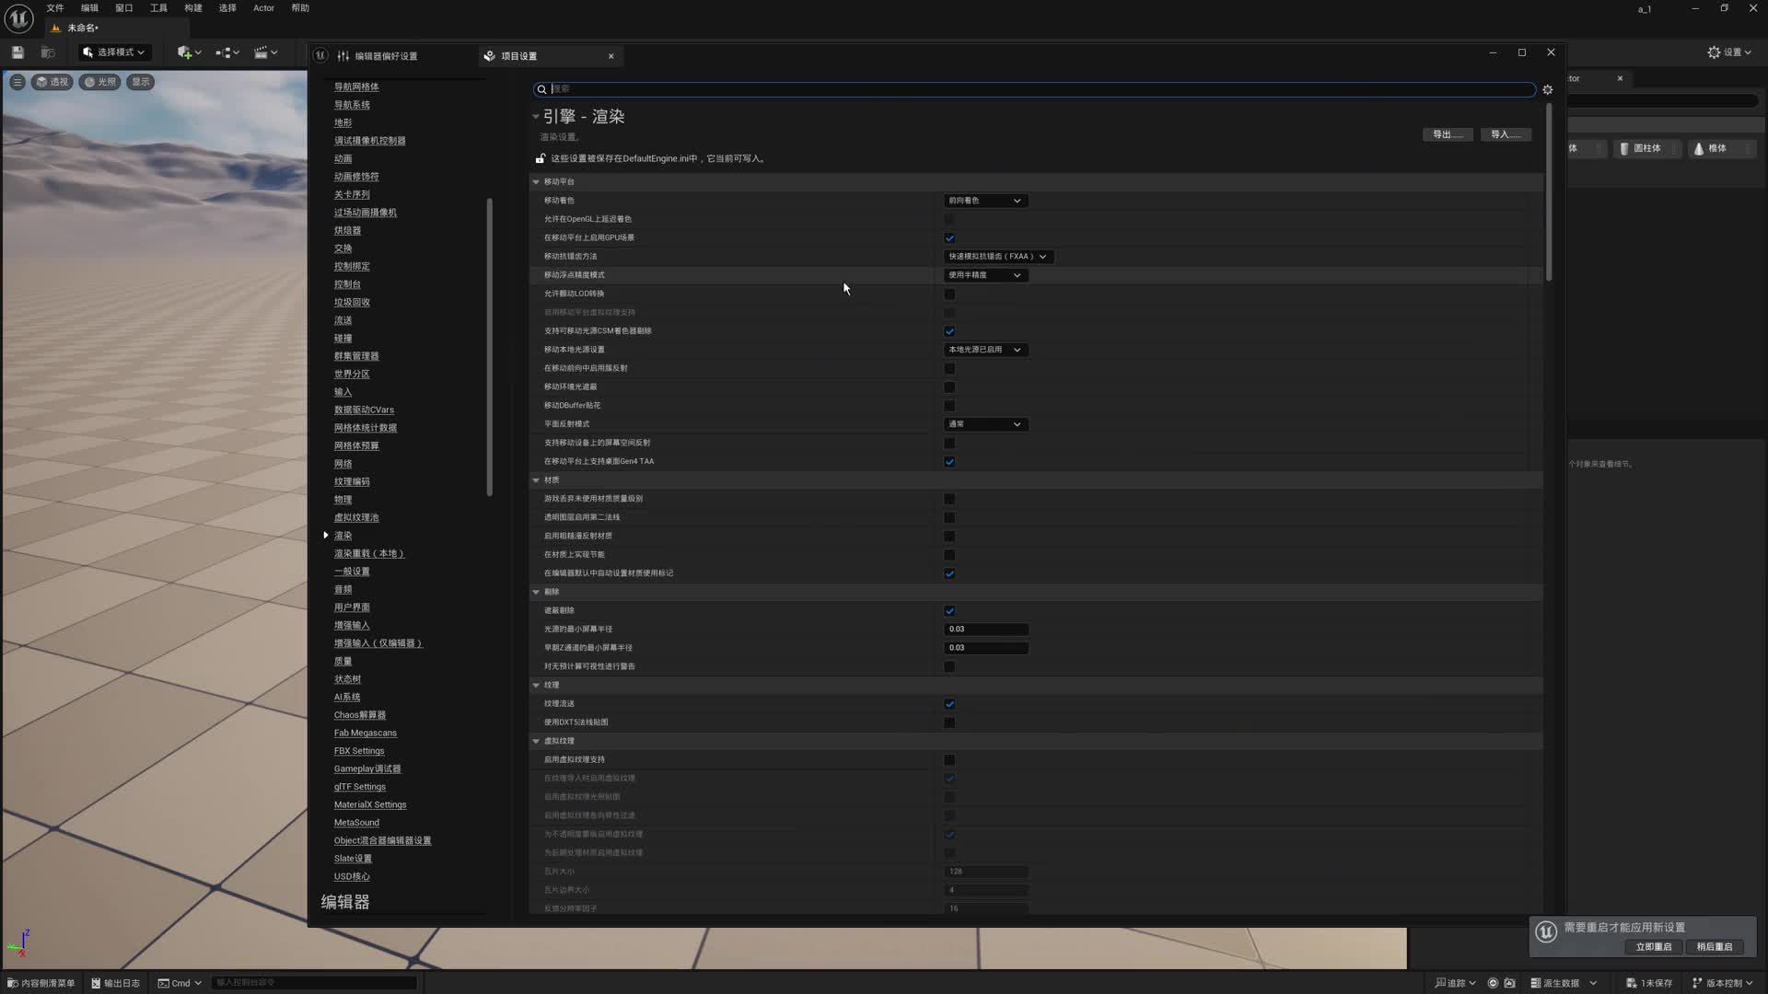The image size is (1768, 994).
Task: Select 物理 in the settings category list
Action: point(343,500)
